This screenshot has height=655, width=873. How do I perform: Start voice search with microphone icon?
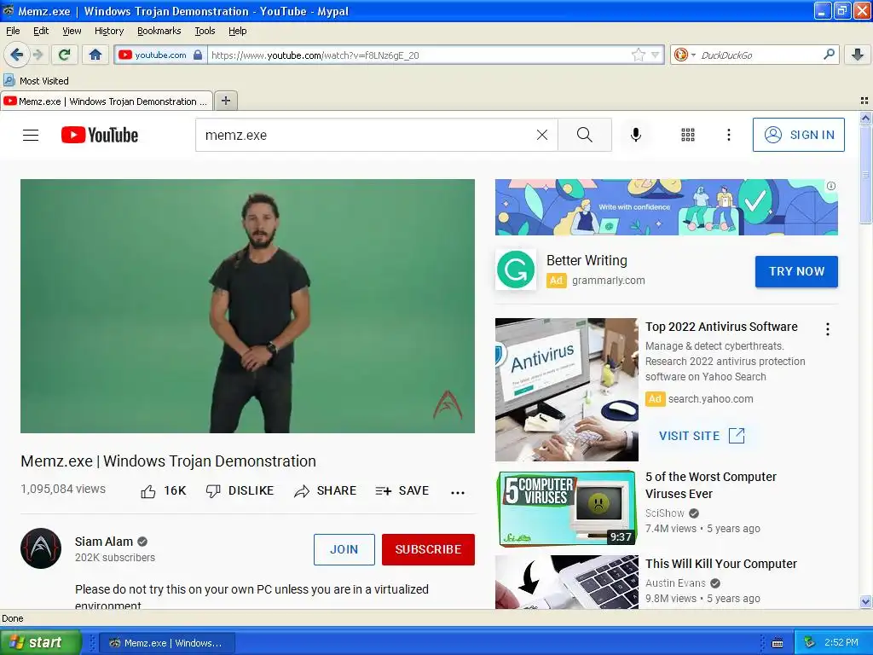click(636, 135)
